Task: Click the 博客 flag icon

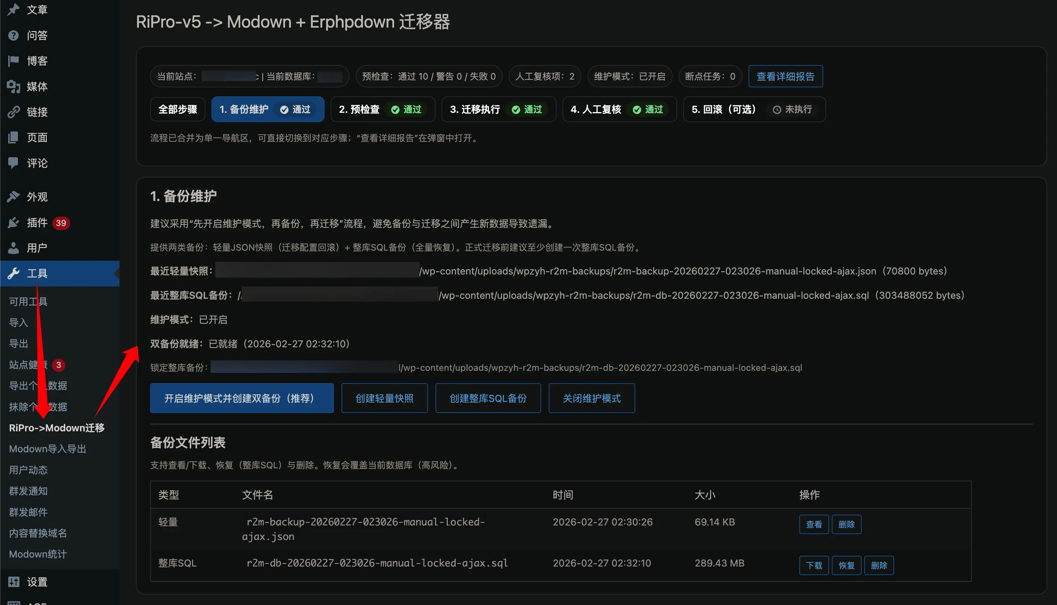Action: click(x=13, y=60)
